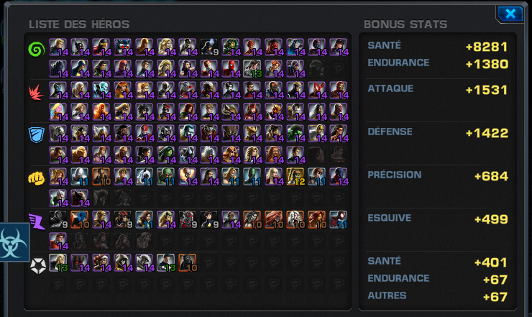Select green-skinned She-Hulk portrait in Tactician rows
This screenshot has height=317, width=532.
tap(166, 155)
